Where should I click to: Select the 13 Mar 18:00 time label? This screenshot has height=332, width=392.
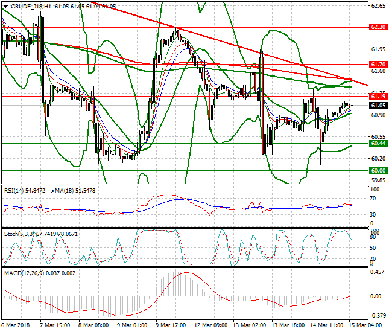tap(288, 325)
